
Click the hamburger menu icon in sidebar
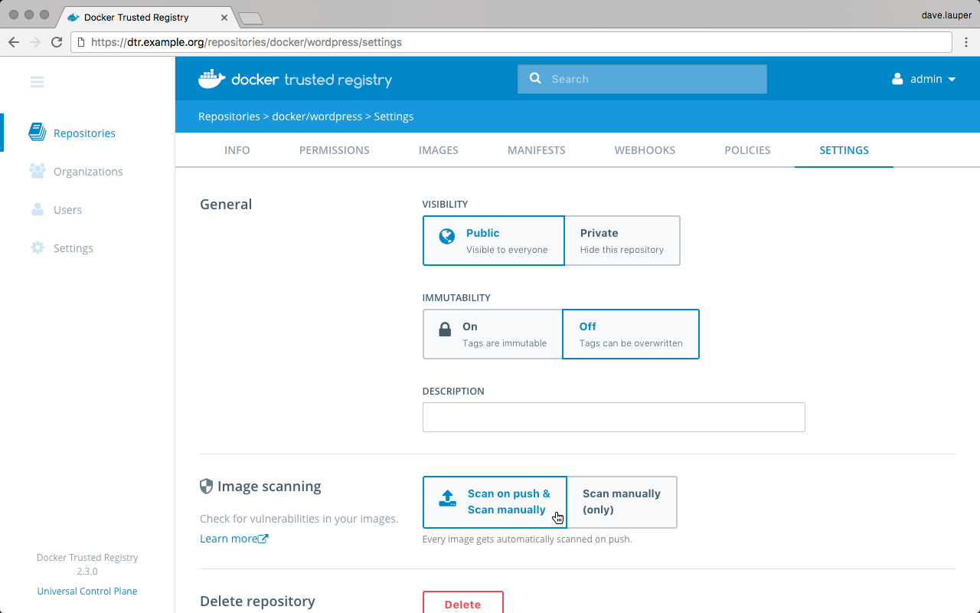(37, 82)
